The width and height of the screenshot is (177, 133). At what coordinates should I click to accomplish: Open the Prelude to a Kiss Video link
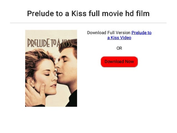(x=129, y=35)
